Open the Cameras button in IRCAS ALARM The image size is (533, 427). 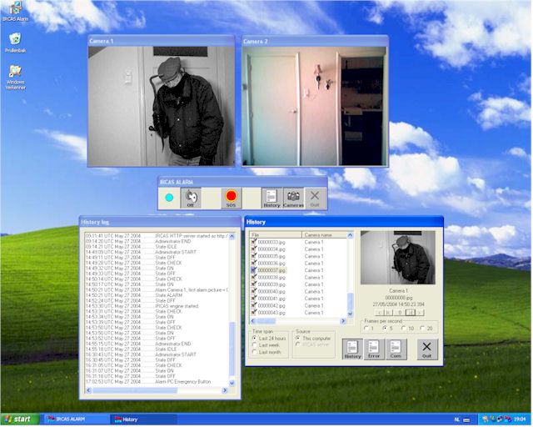(x=293, y=198)
